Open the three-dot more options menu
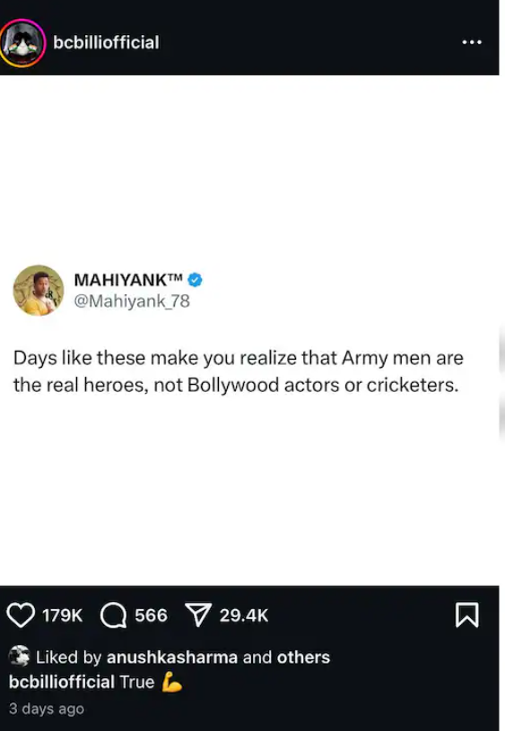Image resolution: width=505 pixels, height=731 pixels. point(472,42)
